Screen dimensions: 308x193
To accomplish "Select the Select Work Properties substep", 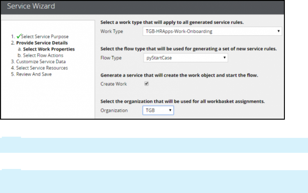I will point(49,49).
